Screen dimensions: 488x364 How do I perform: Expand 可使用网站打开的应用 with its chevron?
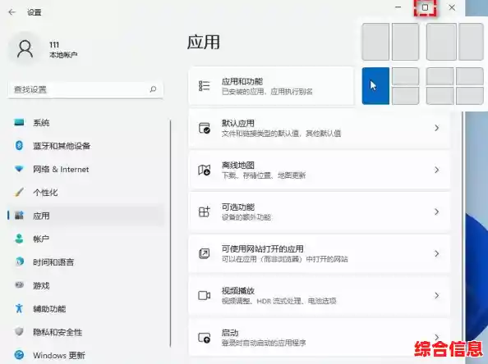pos(436,254)
